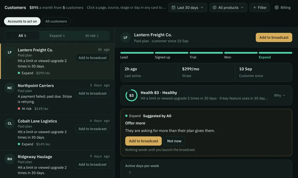Screen dimensions: 298x178
Task: Select the At risk 1 segment
Action: pyautogui.click(x=92, y=36)
